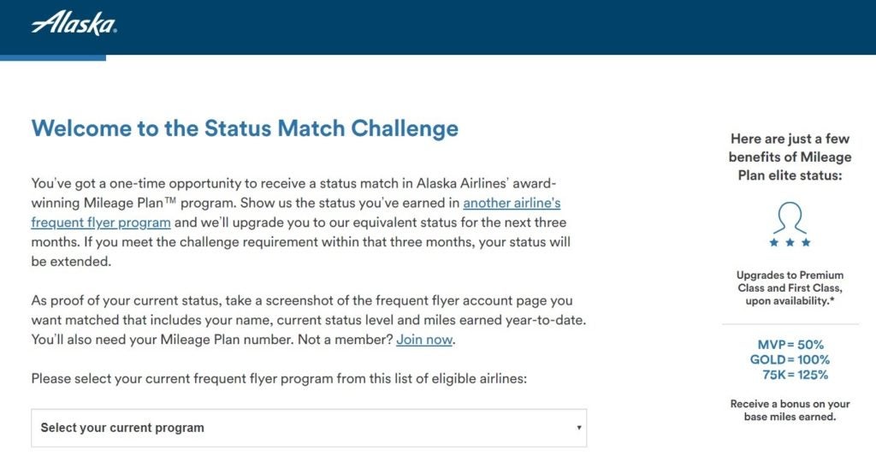The width and height of the screenshot is (876, 474).
Task: Select the "75K = 125%" bonus line
Action: coord(795,375)
